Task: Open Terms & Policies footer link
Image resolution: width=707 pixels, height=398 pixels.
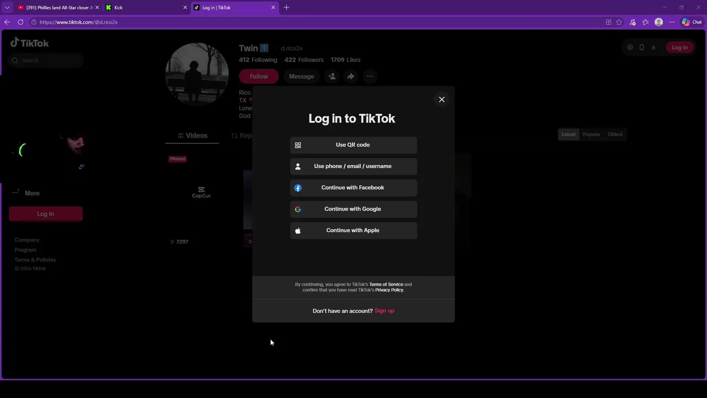Action: pyautogui.click(x=35, y=260)
